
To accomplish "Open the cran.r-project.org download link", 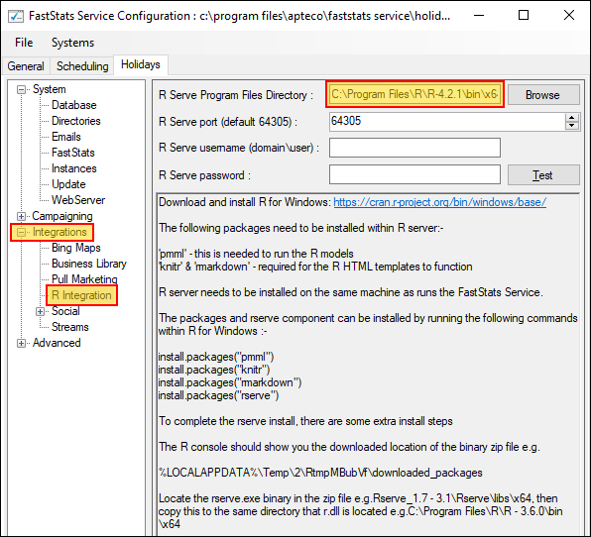I will (x=440, y=202).
